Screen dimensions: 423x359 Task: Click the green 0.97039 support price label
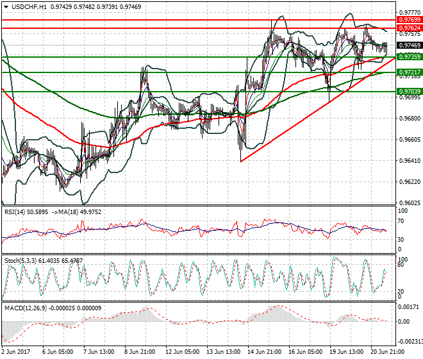pyautogui.click(x=410, y=92)
